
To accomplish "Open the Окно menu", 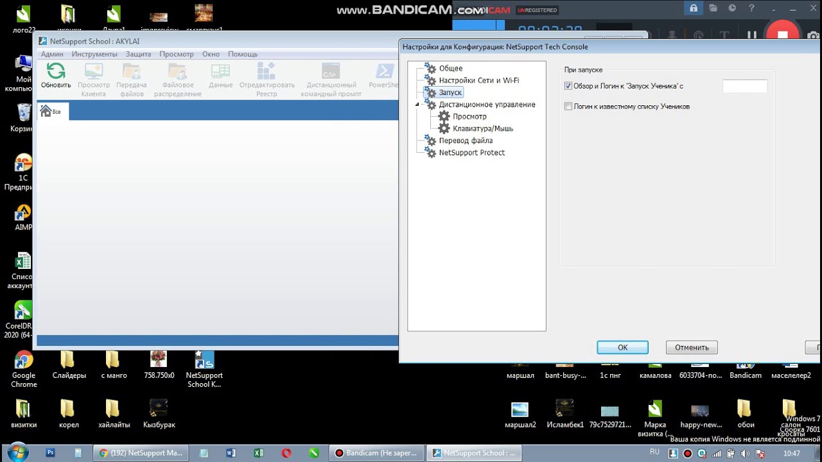I will (x=211, y=55).
